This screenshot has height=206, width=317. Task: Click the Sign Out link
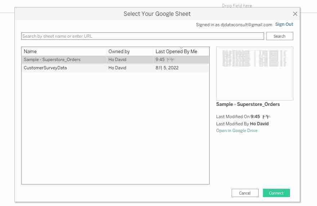pyautogui.click(x=284, y=24)
